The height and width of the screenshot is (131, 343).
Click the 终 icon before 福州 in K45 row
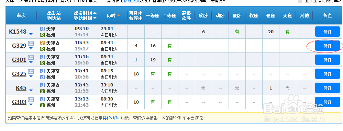[42, 91]
